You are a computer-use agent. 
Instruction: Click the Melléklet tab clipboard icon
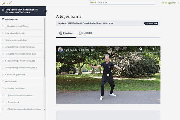(x=80, y=33)
